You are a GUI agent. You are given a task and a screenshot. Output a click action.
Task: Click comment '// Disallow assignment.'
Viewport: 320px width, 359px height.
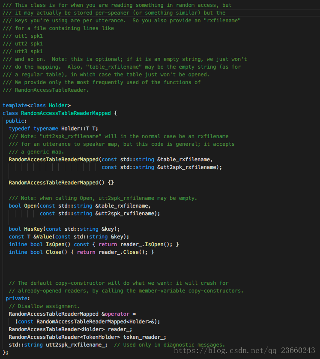pos(44,306)
